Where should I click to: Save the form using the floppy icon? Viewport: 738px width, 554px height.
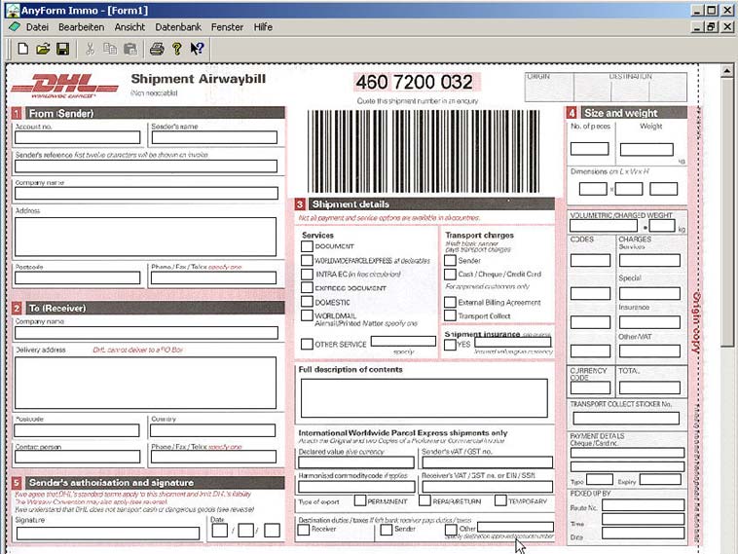[x=62, y=49]
